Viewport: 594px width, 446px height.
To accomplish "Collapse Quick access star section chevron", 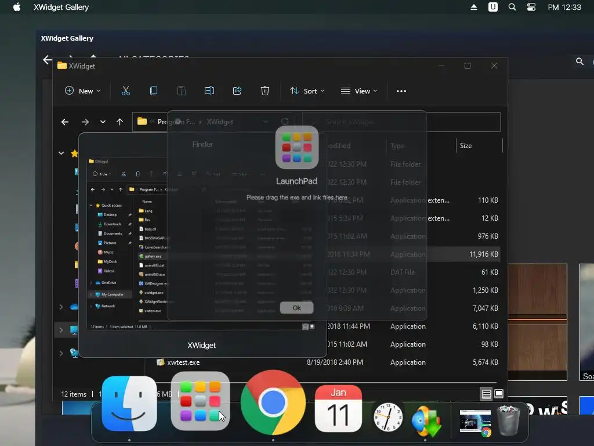I will [x=61, y=153].
